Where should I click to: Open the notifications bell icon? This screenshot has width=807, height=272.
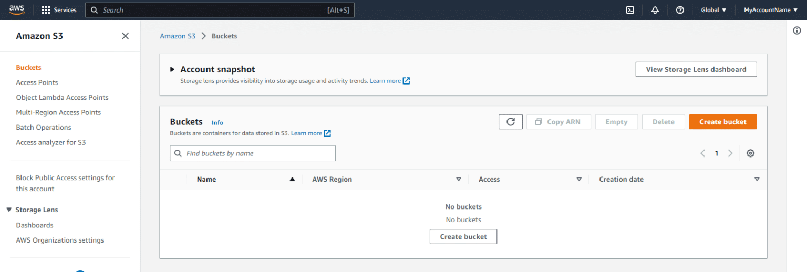click(655, 10)
